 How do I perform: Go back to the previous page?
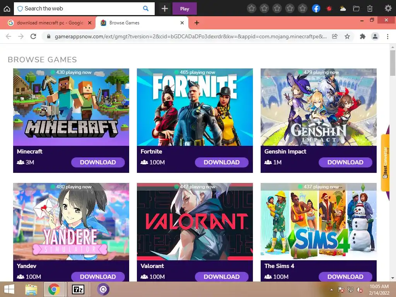pyautogui.click(x=9, y=36)
